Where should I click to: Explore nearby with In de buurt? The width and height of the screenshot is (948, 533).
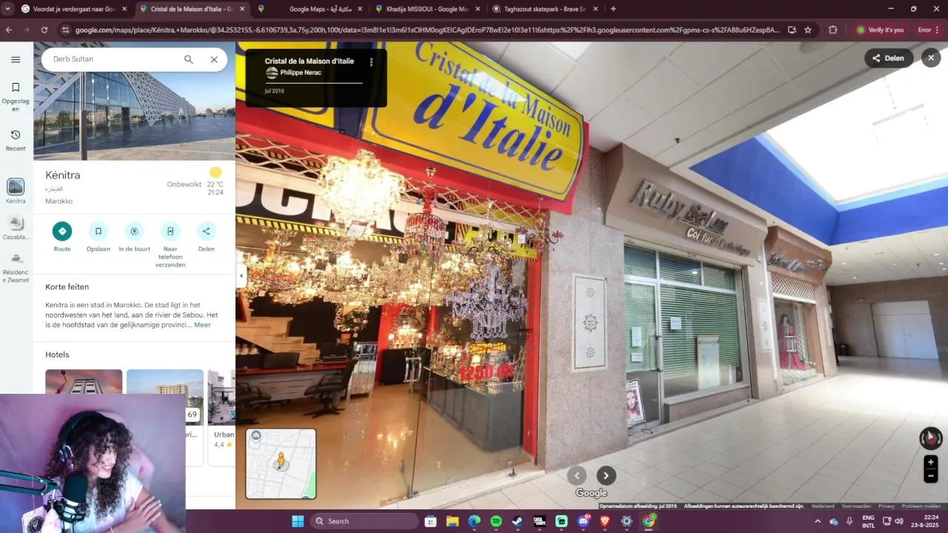click(134, 237)
